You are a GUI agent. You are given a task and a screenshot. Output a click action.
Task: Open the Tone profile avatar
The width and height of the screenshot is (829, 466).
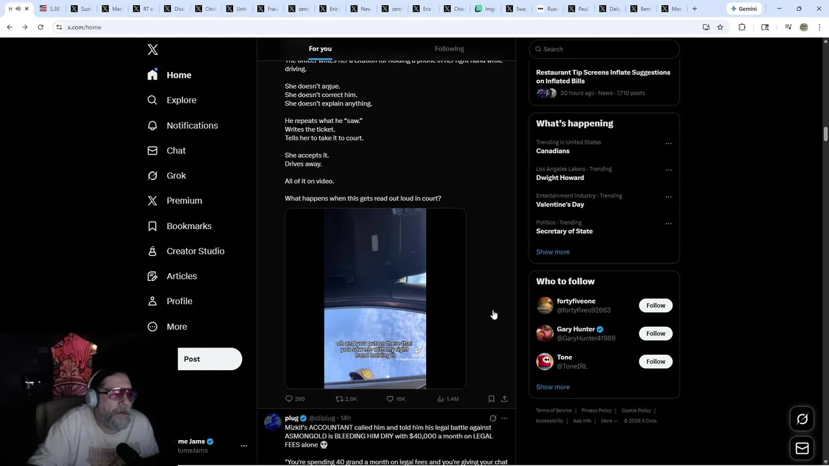click(545, 362)
